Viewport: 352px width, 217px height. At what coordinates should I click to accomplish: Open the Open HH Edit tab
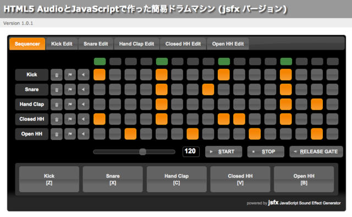pyautogui.click(x=228, y=44)
